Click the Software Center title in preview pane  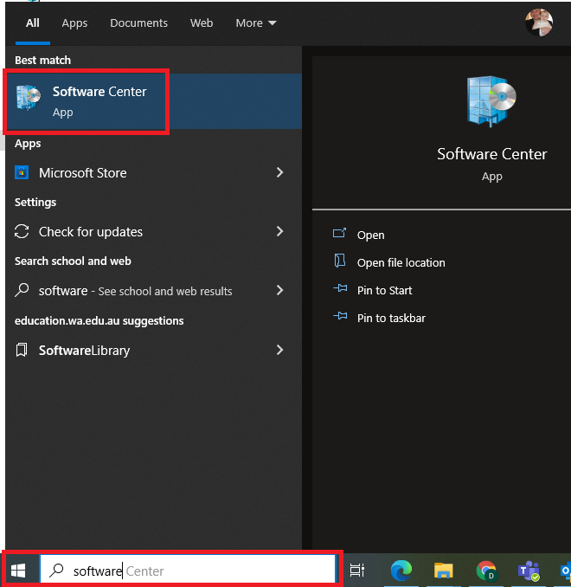(491, 154)
